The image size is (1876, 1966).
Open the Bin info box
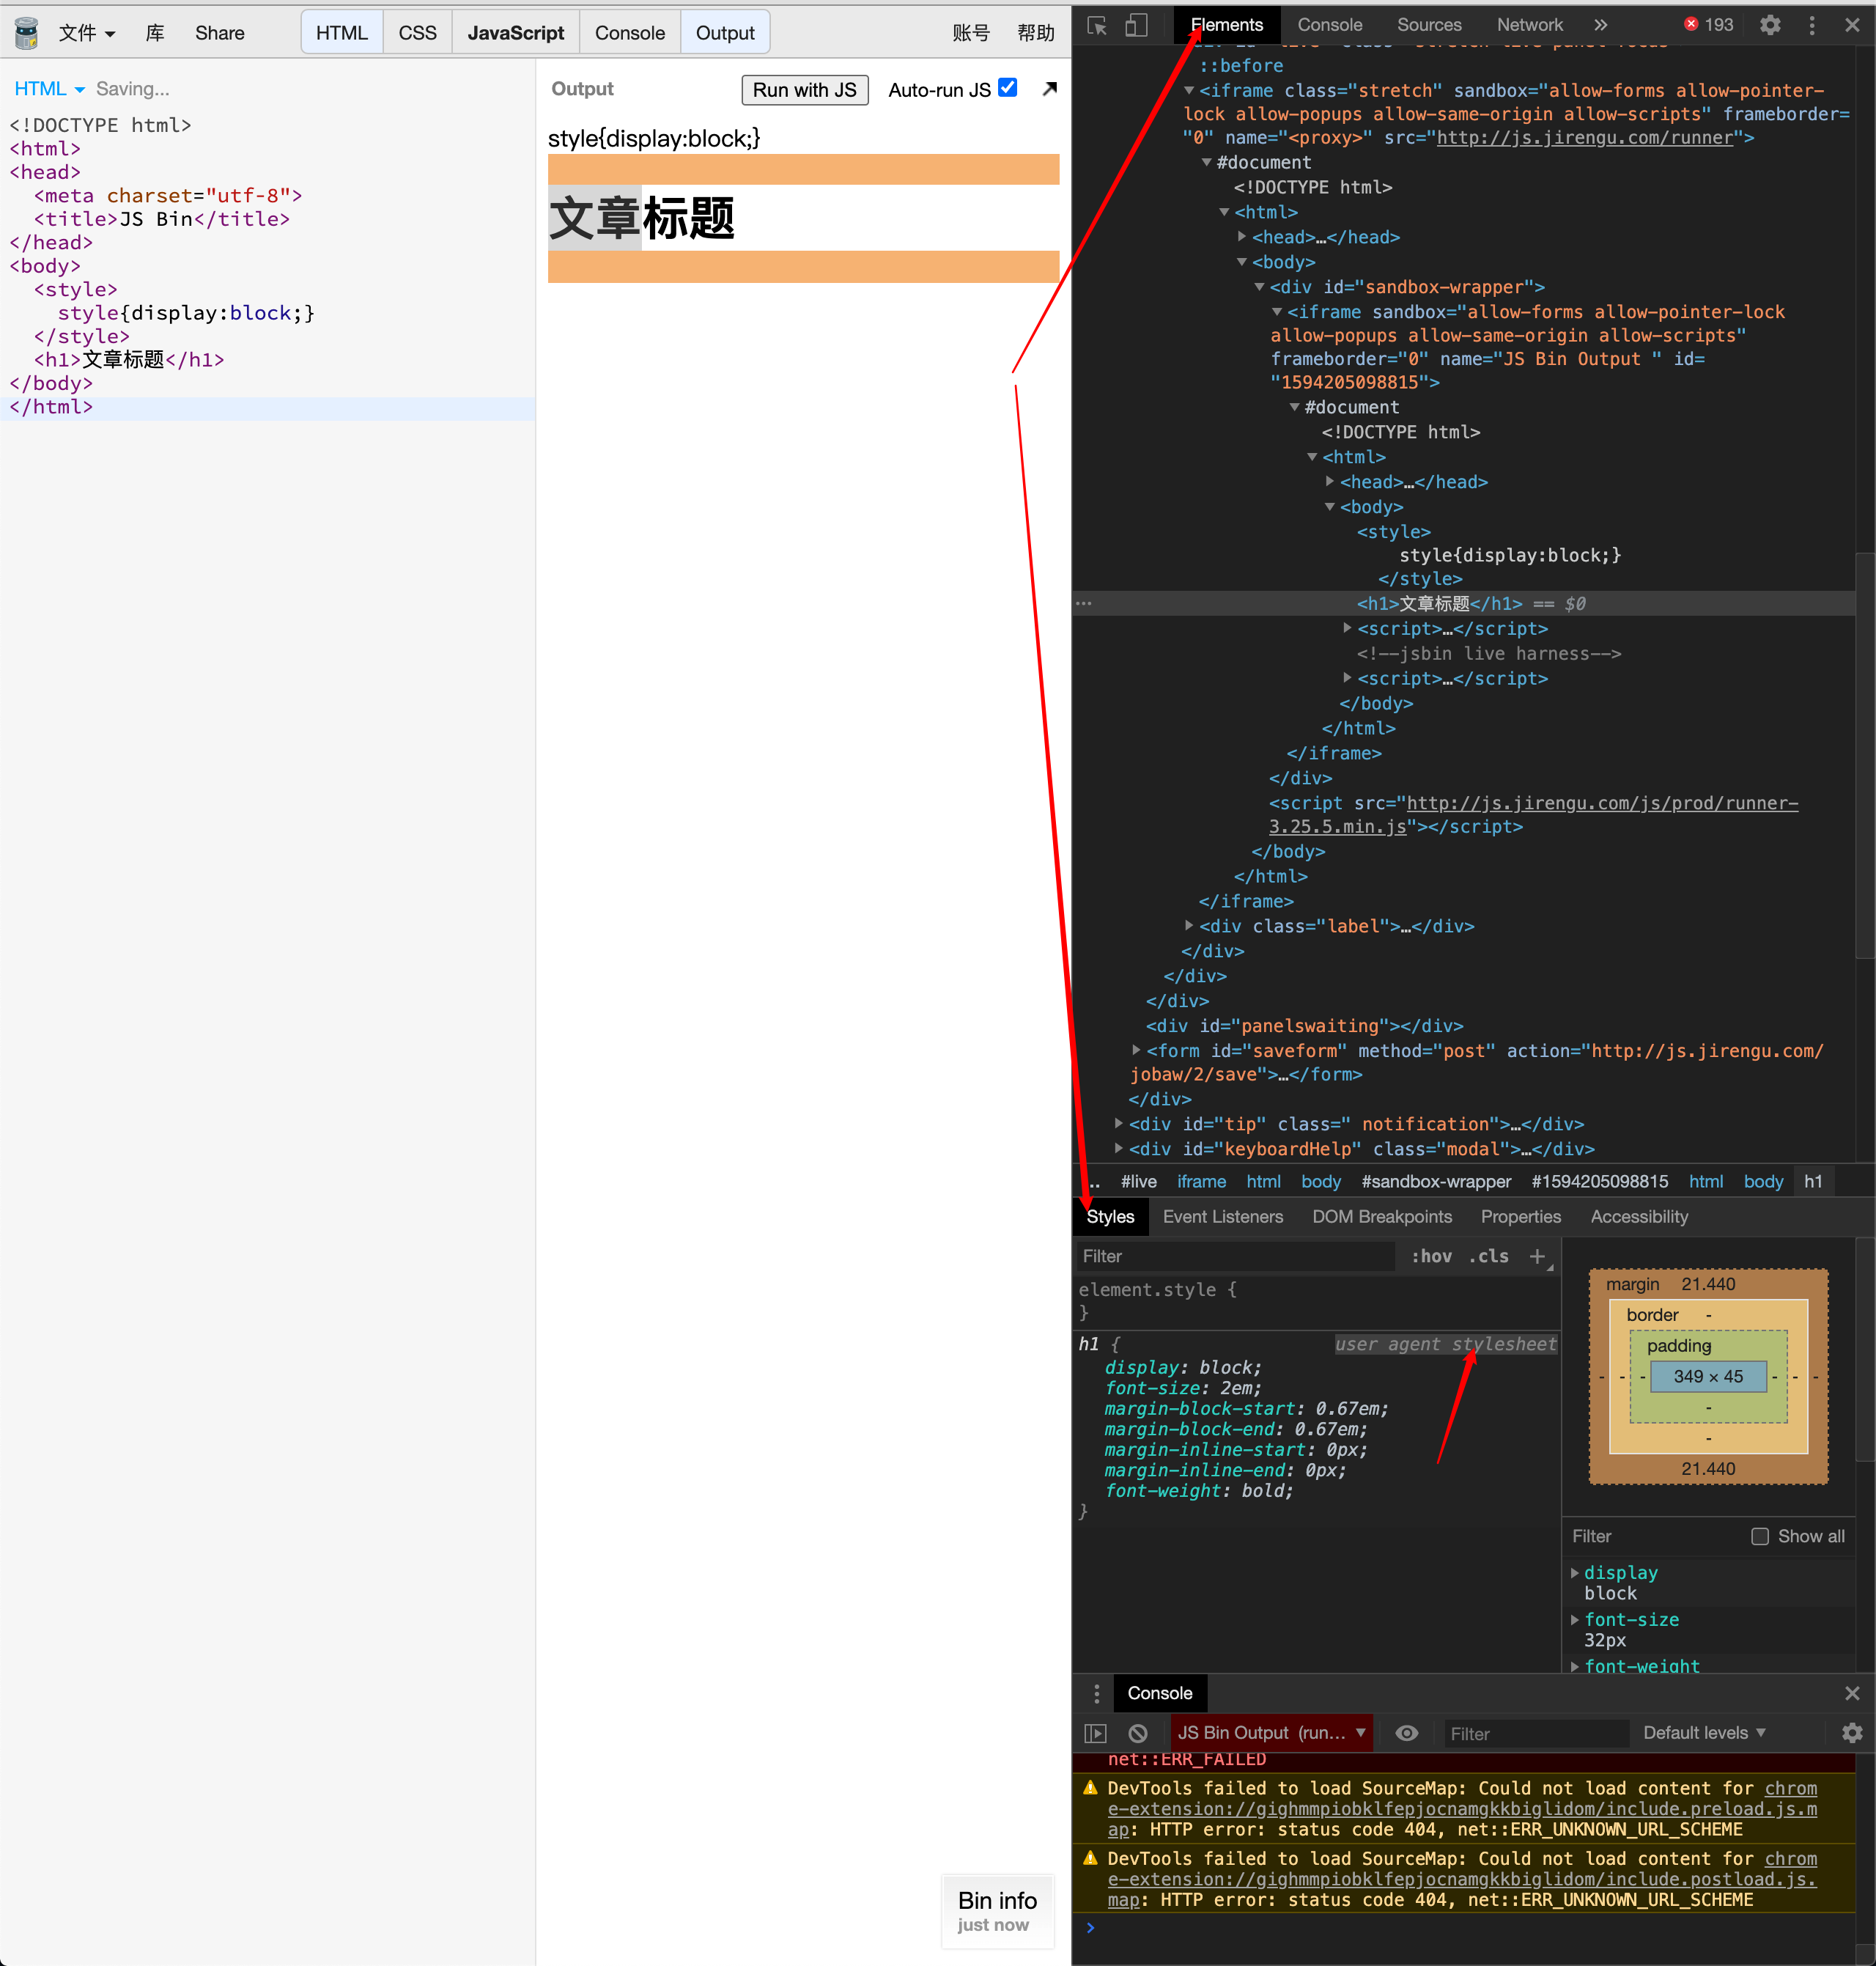(x=997, y=1911)
